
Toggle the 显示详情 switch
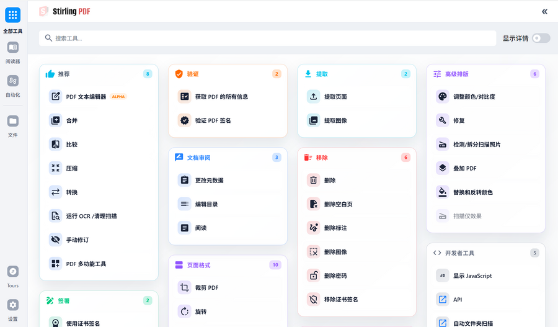click(541, 38)
